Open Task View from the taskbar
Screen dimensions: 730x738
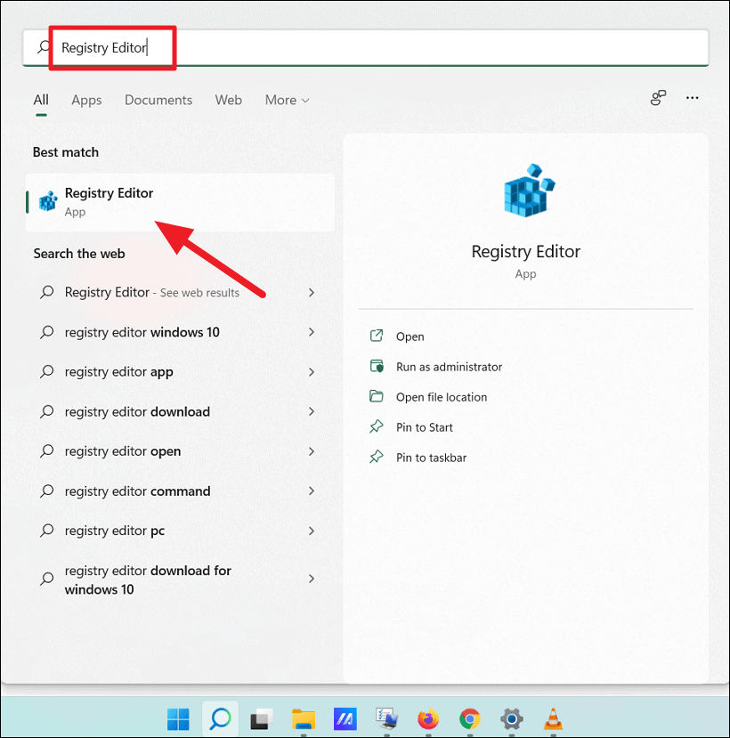262,719
